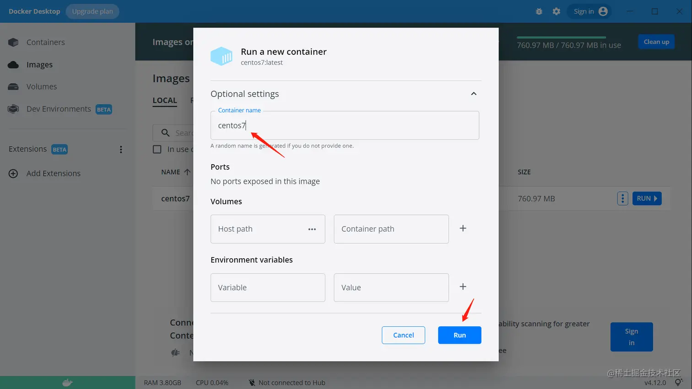
Task: Click the Run button in dialog
Action: click(x=460, y=335)
